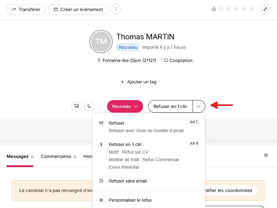Rate candidate five stars
277x208 pixels.
coord(251,8)
